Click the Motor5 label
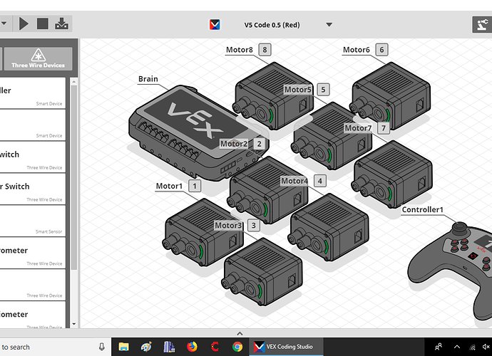 click(x=298, y=90)
